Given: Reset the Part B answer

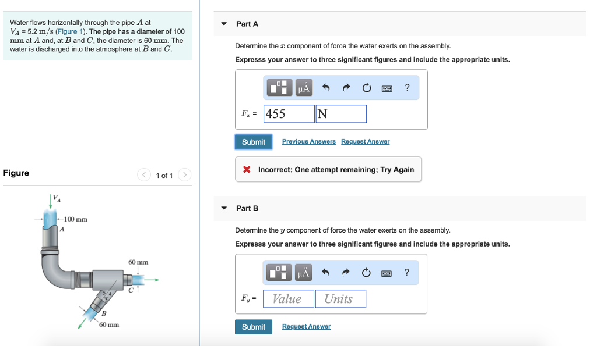Looking at the screenshot, I should 366,272.
